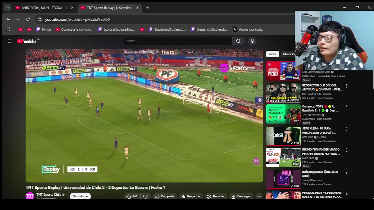Screen dimensions: 374x210
Task: Reload the page with the refresh icon
Action: [28, 19]
